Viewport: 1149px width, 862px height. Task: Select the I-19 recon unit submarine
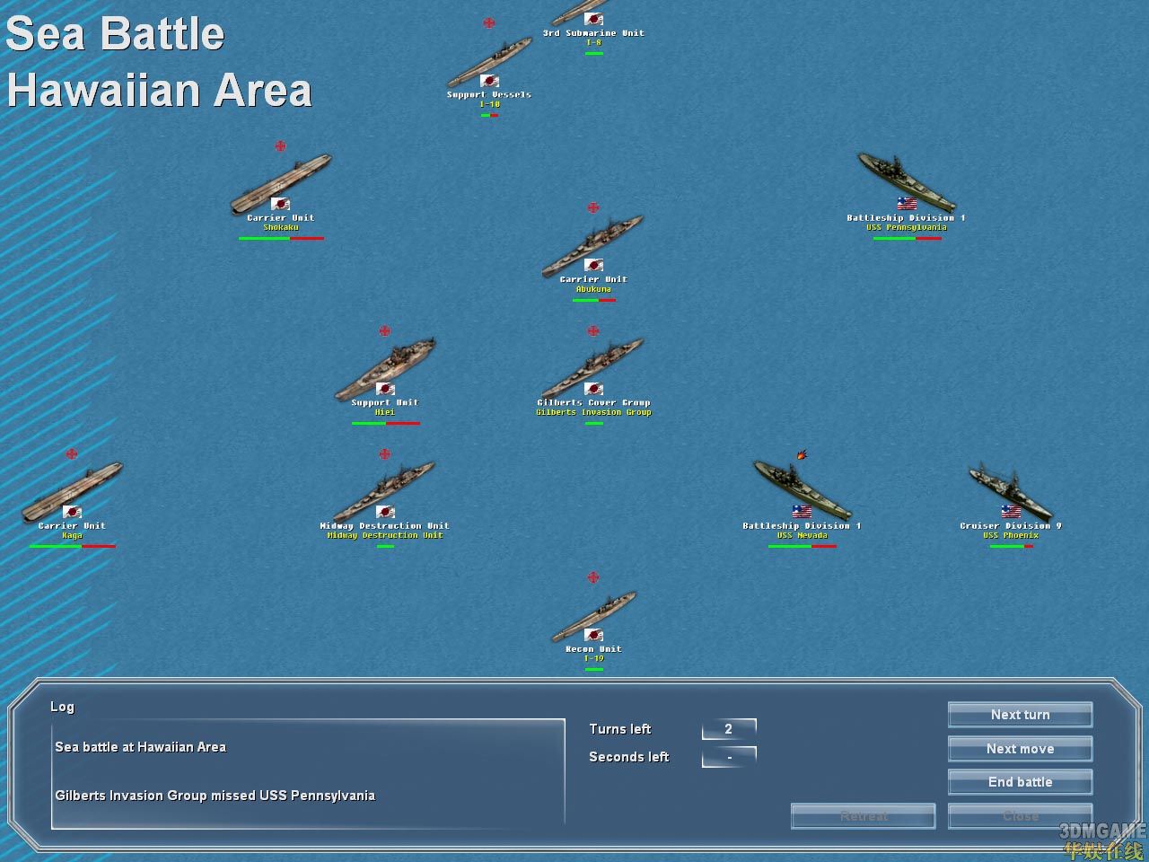click(x=593, y=615)
